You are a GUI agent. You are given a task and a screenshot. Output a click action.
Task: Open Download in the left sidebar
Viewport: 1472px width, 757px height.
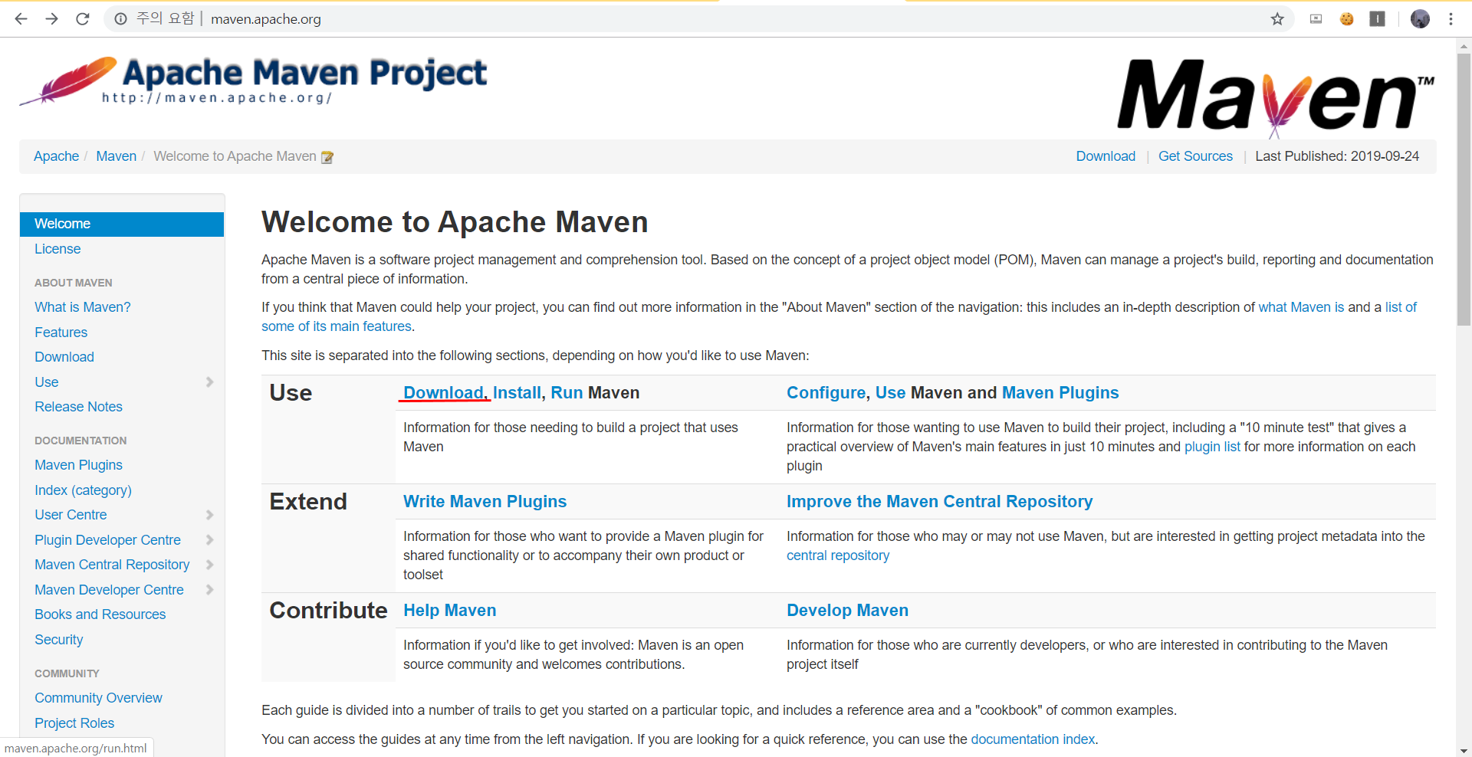(64, 357)
